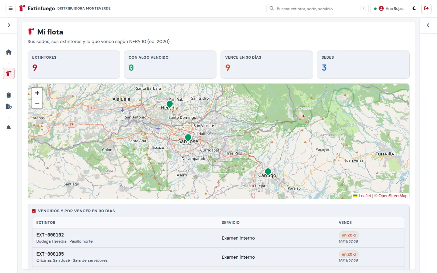
Task: Collapse the right panel chevron
Action: 428,25
